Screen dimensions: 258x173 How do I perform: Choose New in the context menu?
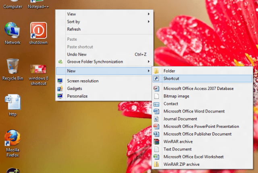(104, 71)
